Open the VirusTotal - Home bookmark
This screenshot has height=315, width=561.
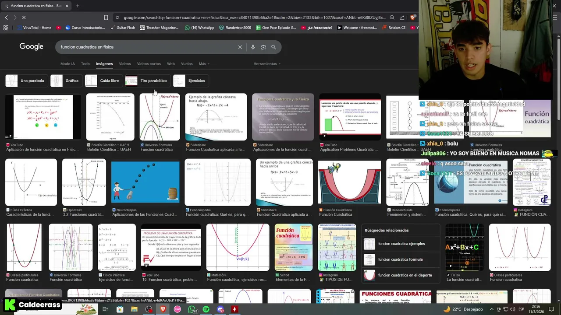pos(34,28)
